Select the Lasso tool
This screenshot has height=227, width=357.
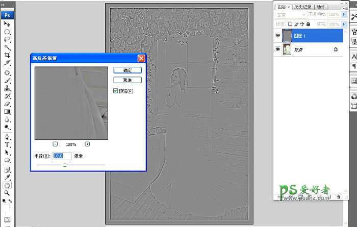pos(8,39)
